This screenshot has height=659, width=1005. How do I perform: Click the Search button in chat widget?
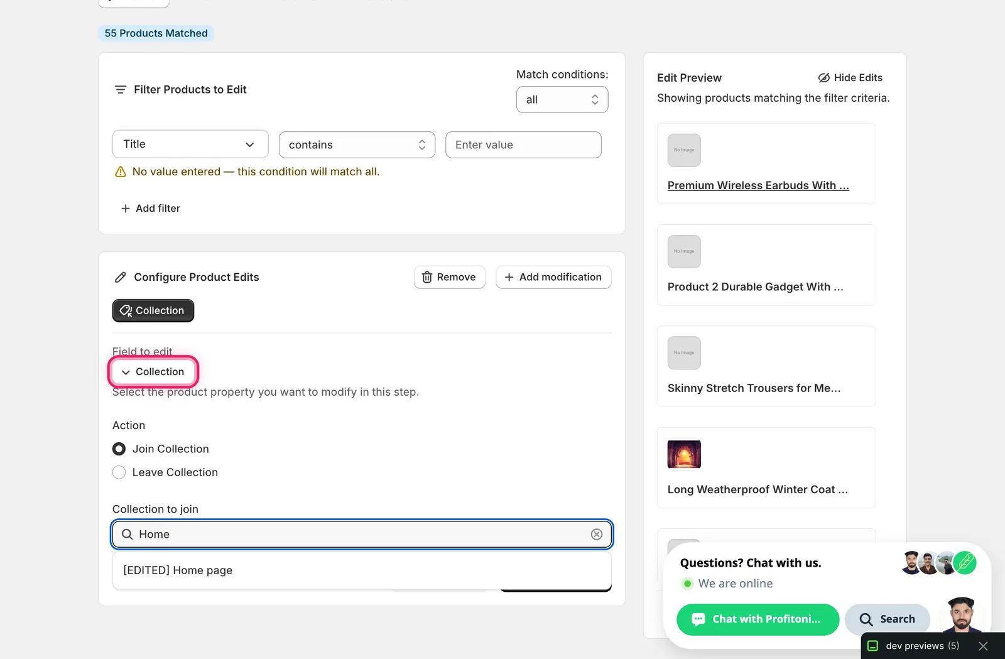pyautogui.click(x=887, y=619)
